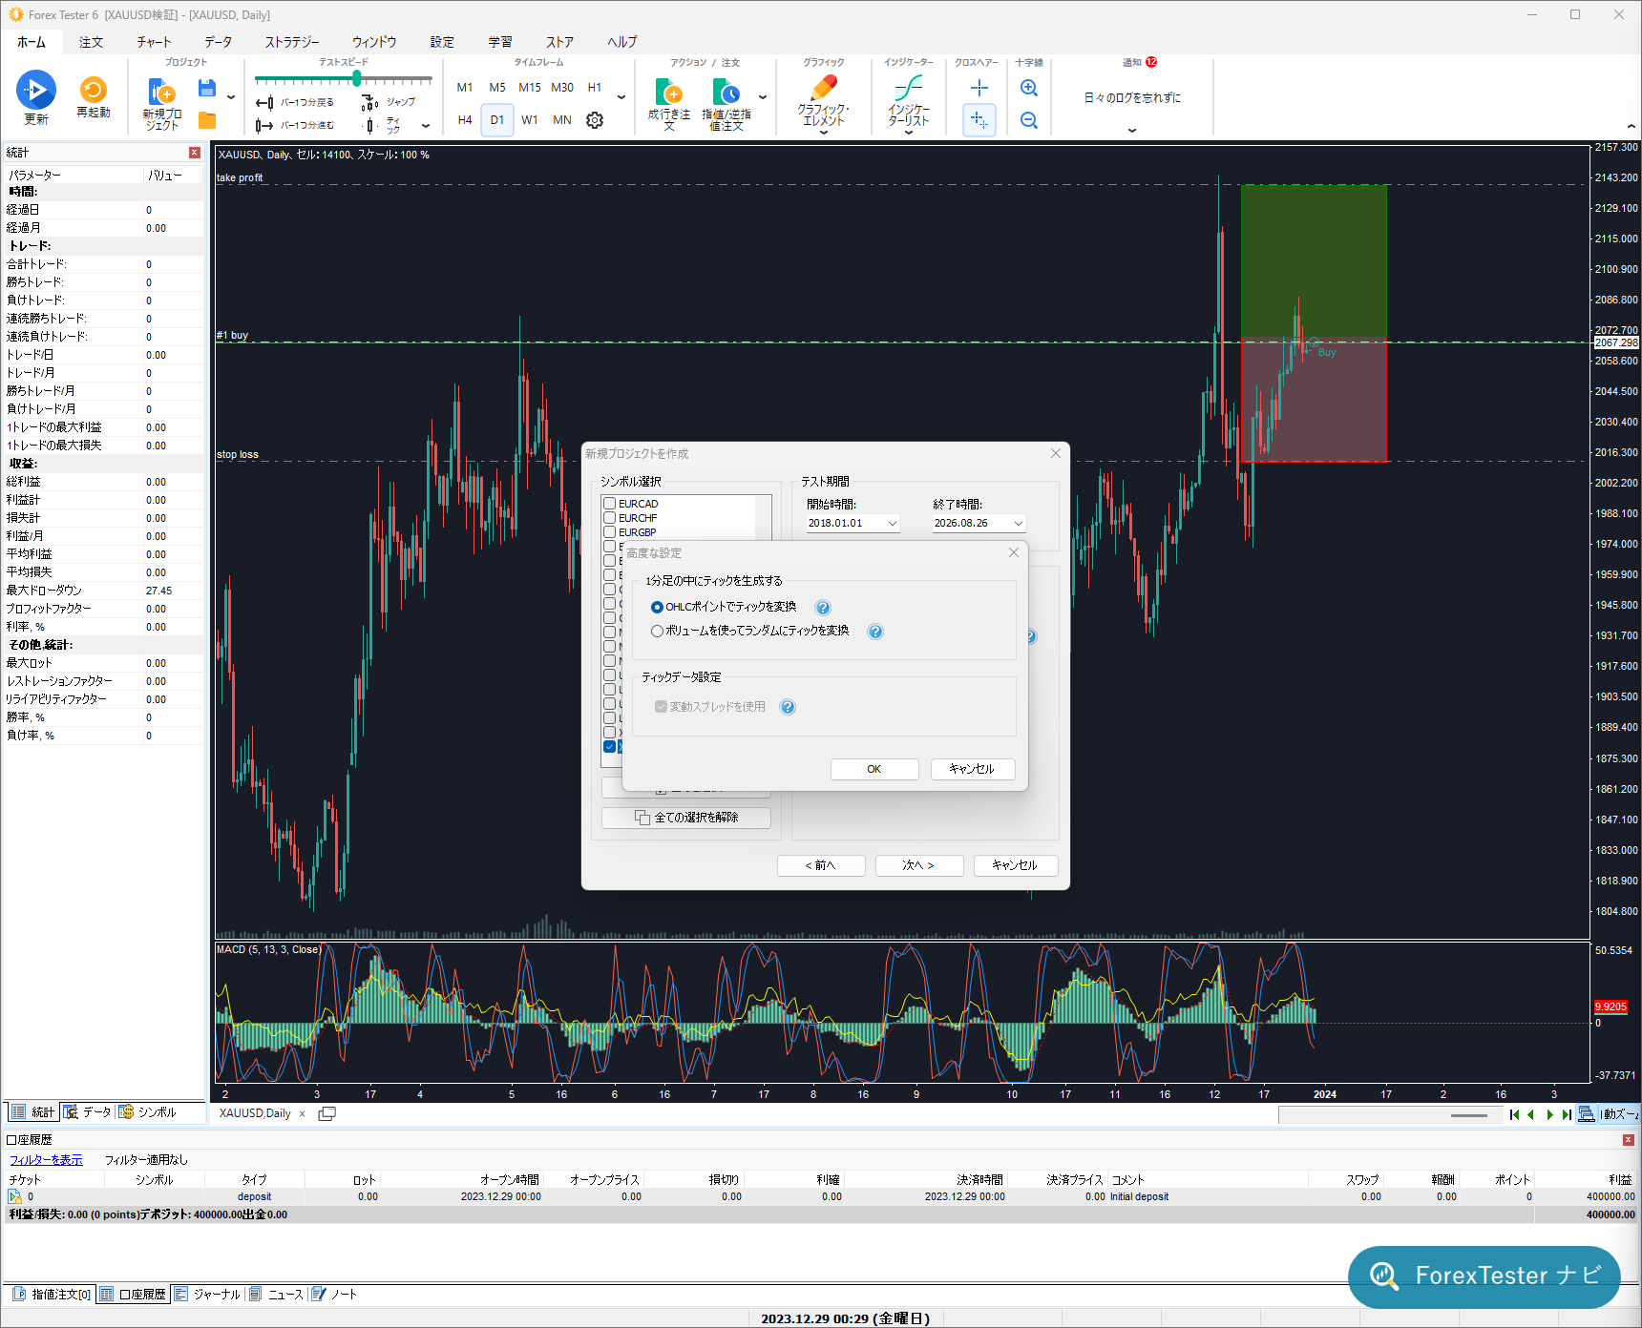The height and width of the screenshot is (1328, 1642).
Task: Click help icon beside 変動スプレッドを使用
Action: pos(788,707)
